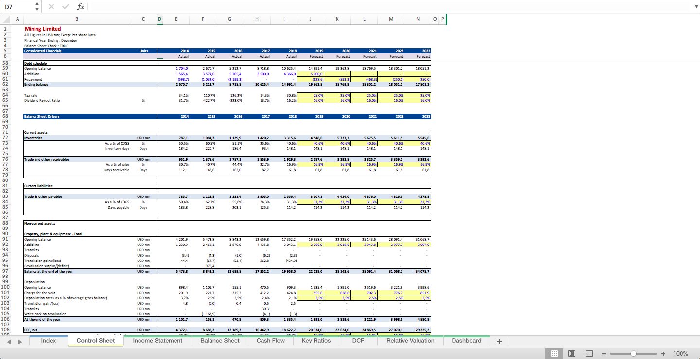The width and height of the screenshot is (700, 359).
Task: Switch to the DCF tab
Action: coord(358,341)
